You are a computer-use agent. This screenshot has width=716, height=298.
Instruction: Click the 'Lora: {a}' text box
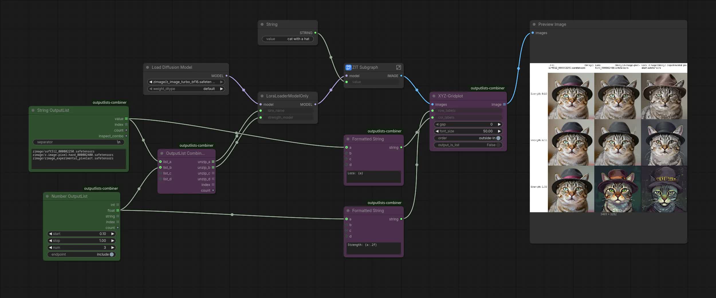pos(374,177)
